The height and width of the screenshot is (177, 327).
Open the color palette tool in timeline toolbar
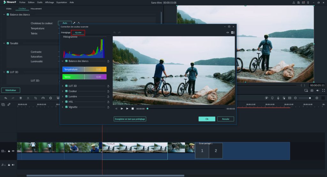(50, 98)
